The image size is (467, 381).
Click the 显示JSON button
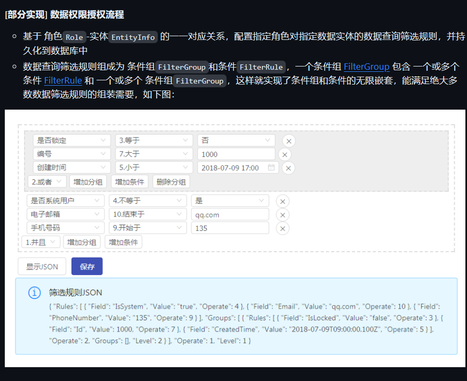tap(42, 266)
